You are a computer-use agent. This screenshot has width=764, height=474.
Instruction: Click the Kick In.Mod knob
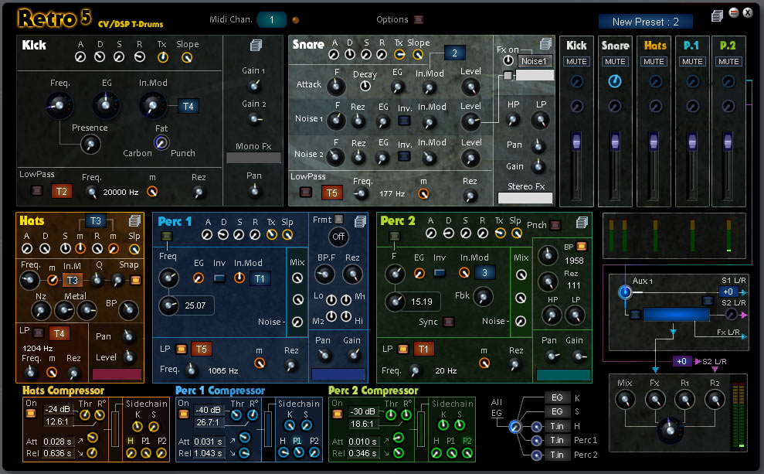point(152,105)
